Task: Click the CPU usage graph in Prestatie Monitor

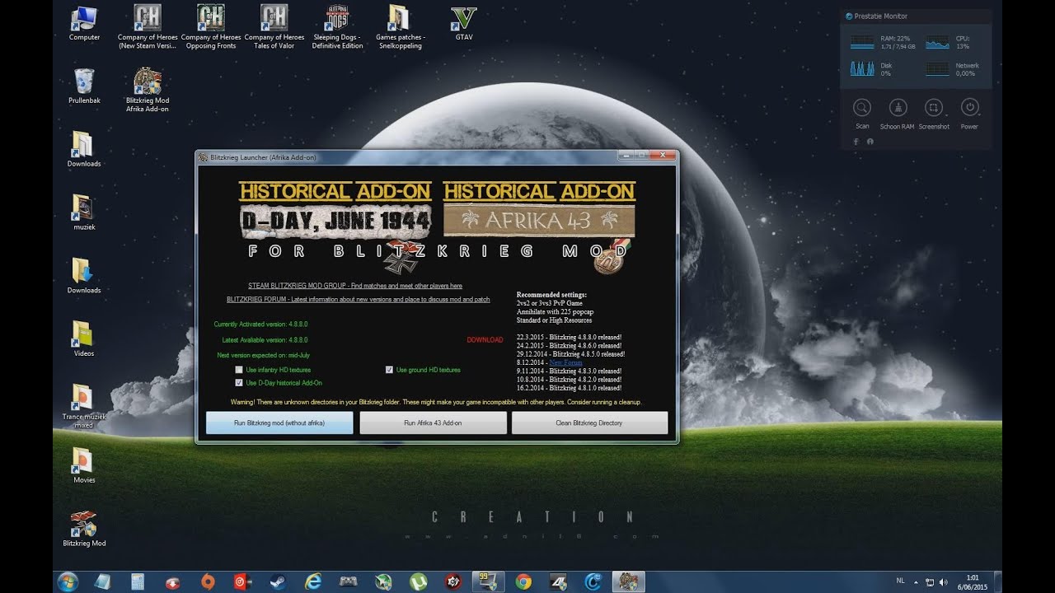Action: (x=937, y=43)
